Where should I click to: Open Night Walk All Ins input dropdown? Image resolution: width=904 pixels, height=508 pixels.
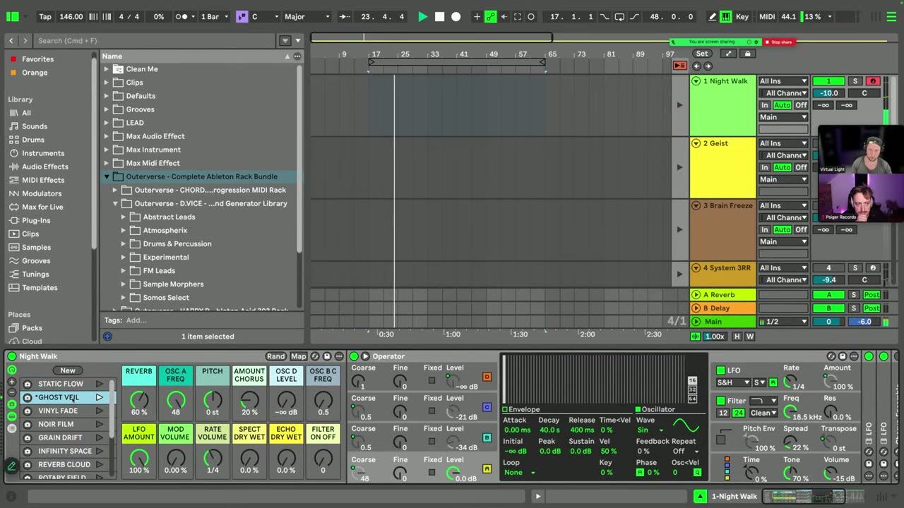[x=783, y=81]
